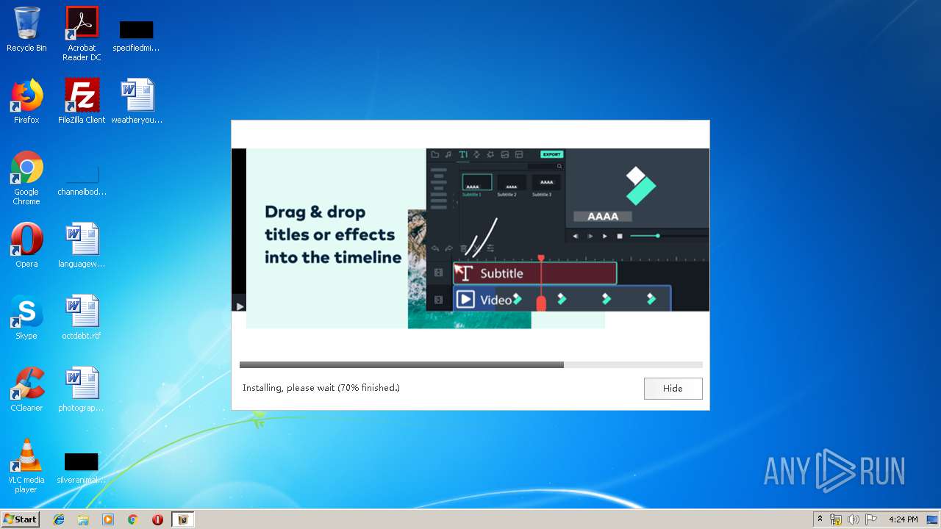Image resolution: width=941 pixels, height=529 pixels.
Task: Select languagew... Word document
Action: 82,245
